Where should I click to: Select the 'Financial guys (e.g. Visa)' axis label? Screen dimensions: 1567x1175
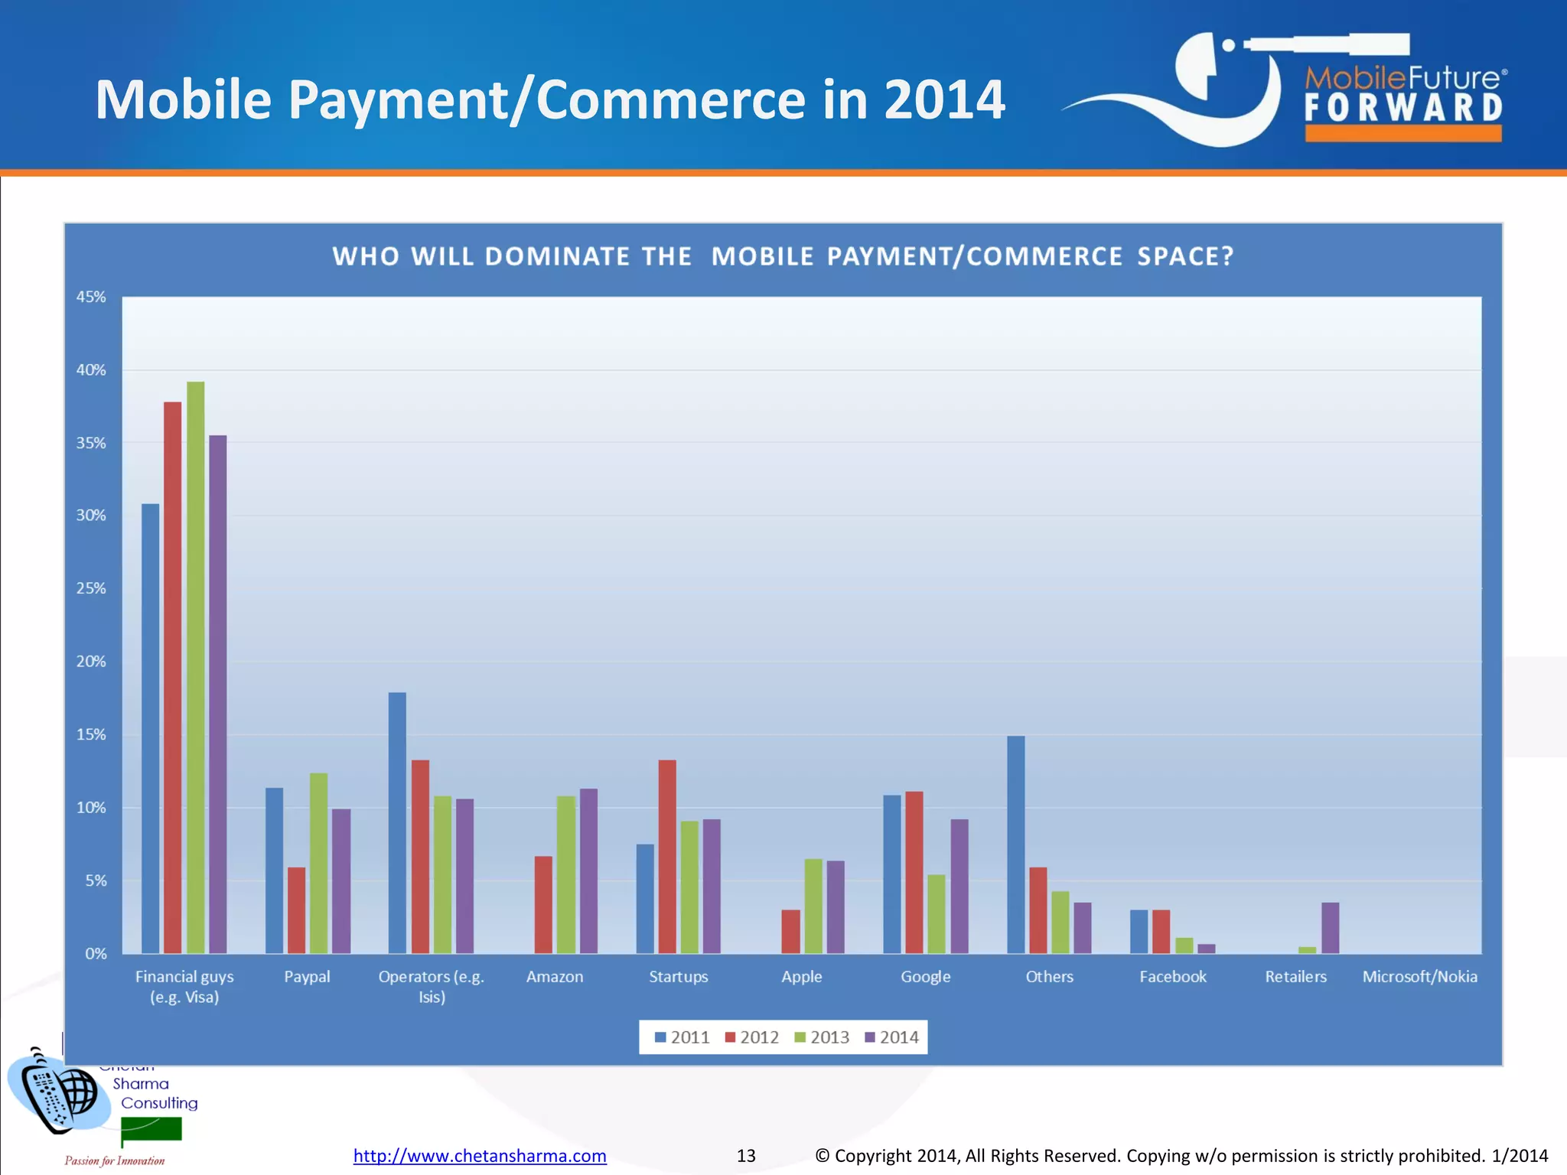point(184,987)
